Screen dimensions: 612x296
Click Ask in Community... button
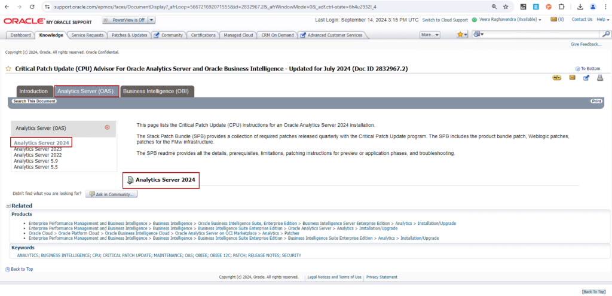[x=111, y=194]
